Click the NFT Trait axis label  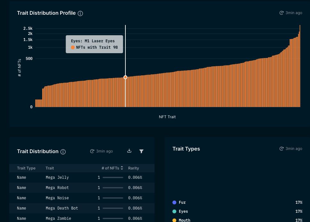coord(167,117)
